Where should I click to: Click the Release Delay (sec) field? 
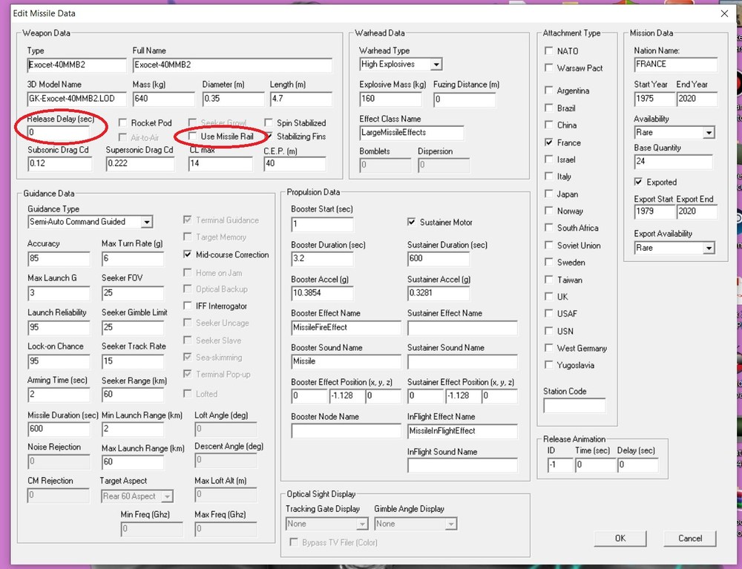[59, 133]
